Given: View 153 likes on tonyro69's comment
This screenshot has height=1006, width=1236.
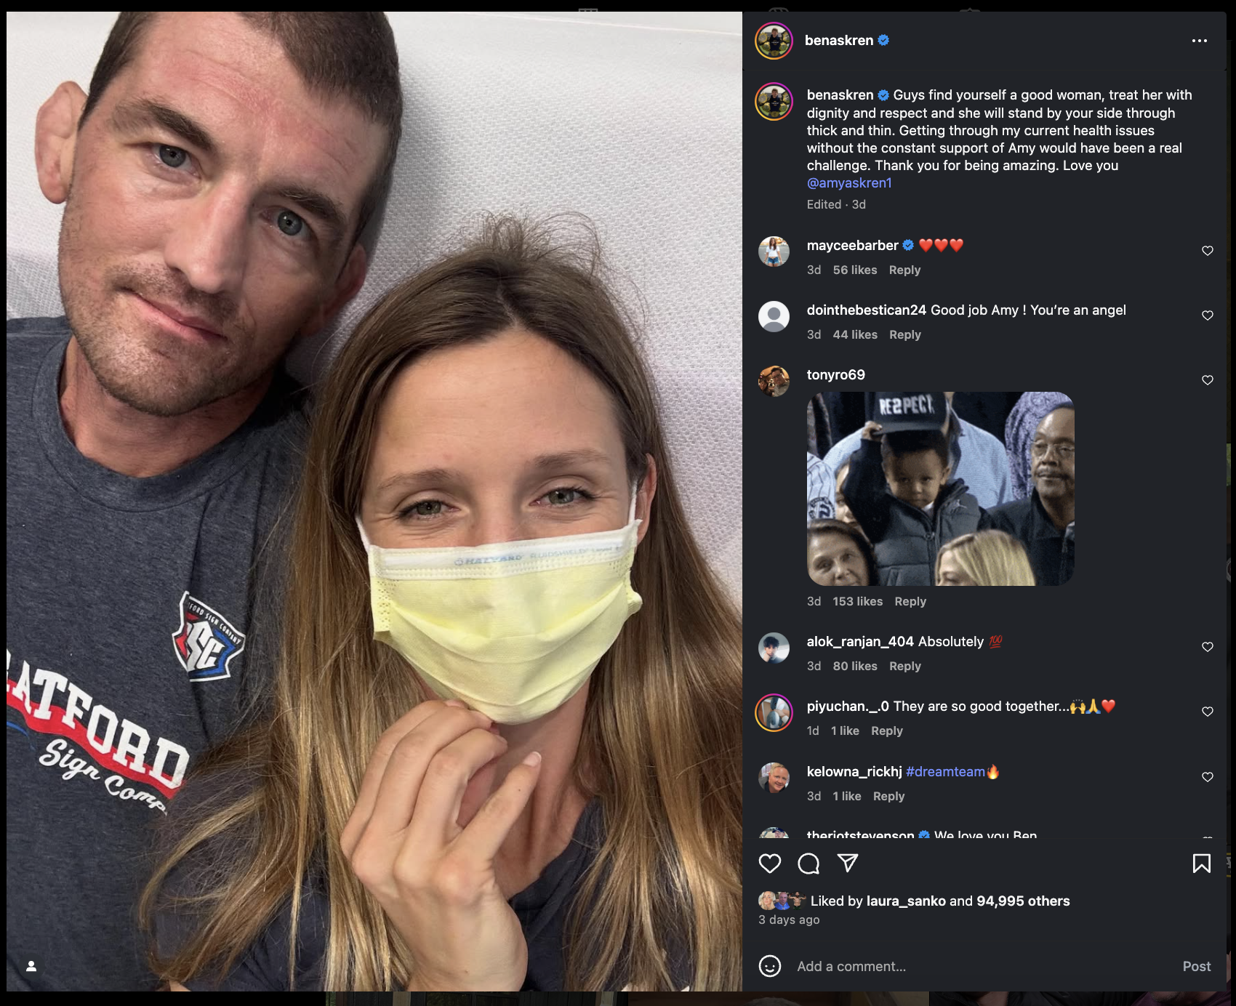Looking at the screenshot, I should click(858, 601).
